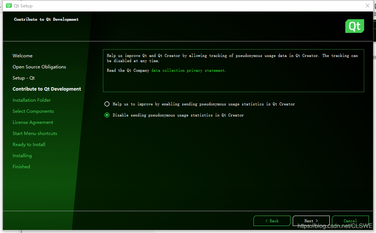Click the Qt logo in the header
The height and width of the screenshot is (233, 376).
[x=355, y=26]
